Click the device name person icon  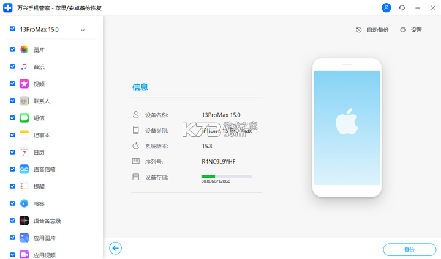pyautogui.click(x=136, y=114)
